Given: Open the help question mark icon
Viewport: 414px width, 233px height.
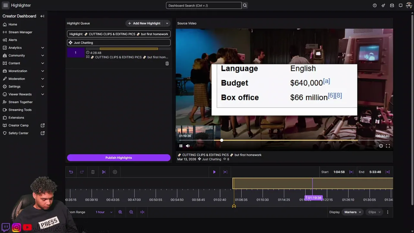Looking at the screenshot, I should [x=375, y=6].
